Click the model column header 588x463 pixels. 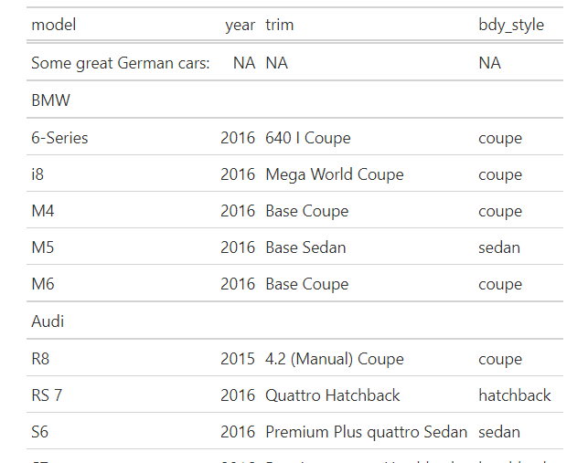54,25
